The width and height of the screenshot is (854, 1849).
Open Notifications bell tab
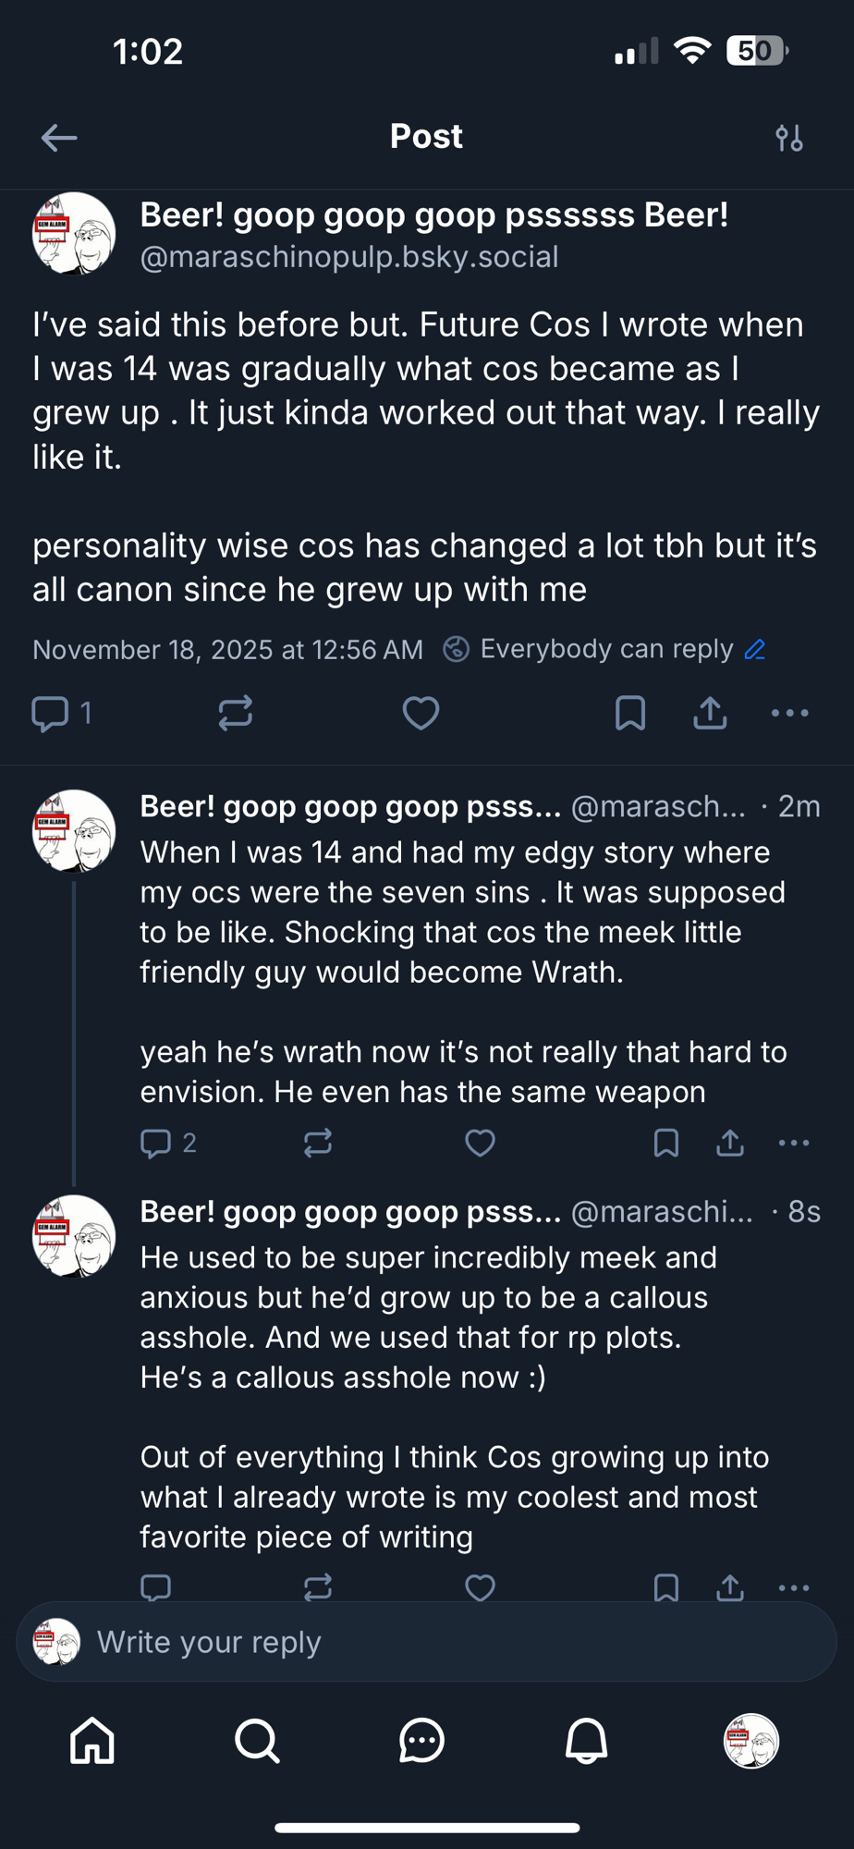[x=586, y=1741]
